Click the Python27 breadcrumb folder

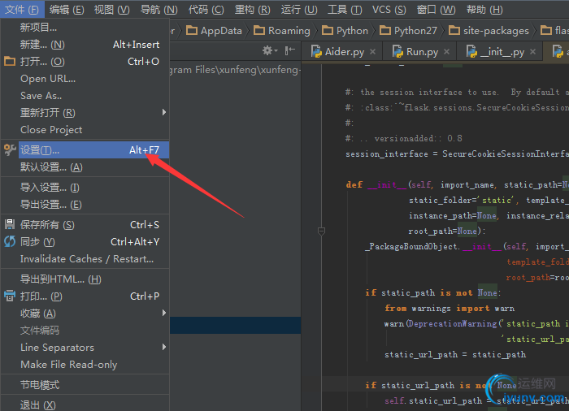coord(408,31)
